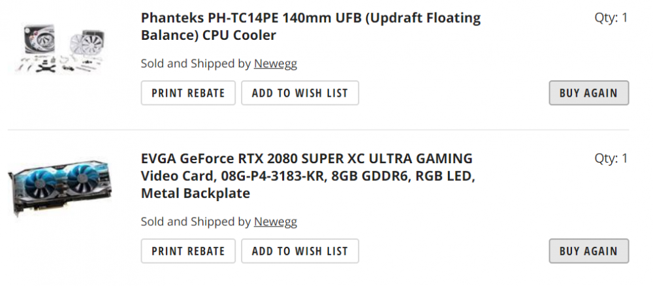Add the Phanteks CPU cooler to wish list

300,93
